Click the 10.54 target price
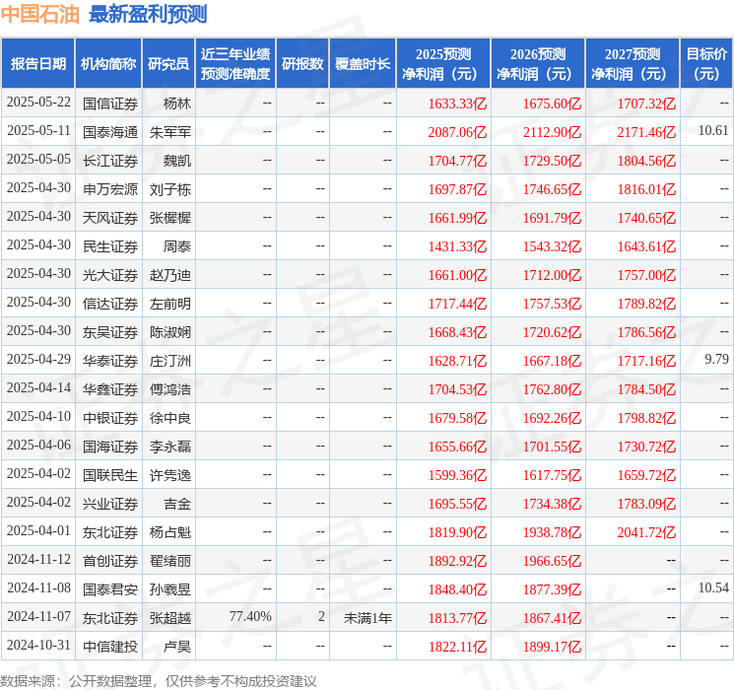Viewport: 734px width, 690px height. (x=713, y=587)
